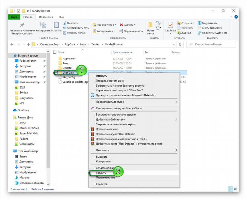Click Yandex in the address path
246x199 pixels.
(95, 44)
